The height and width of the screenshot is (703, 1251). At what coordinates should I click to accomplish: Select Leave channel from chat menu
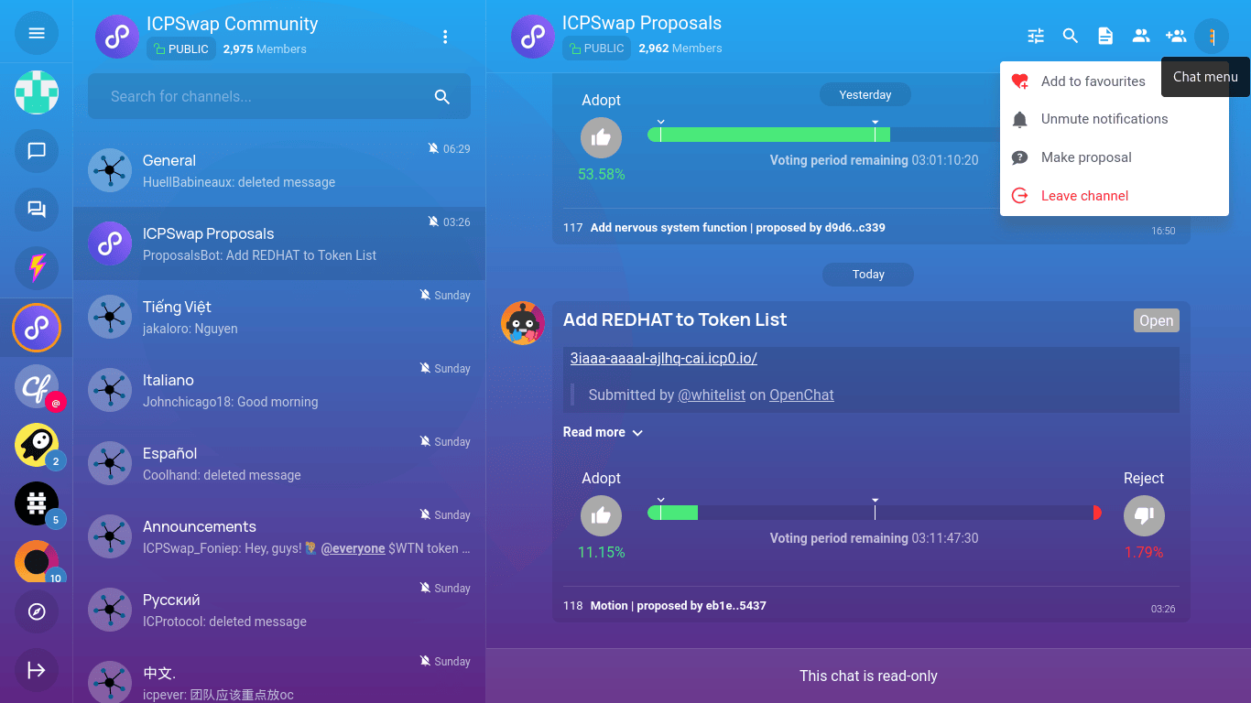coord(1084,196)
